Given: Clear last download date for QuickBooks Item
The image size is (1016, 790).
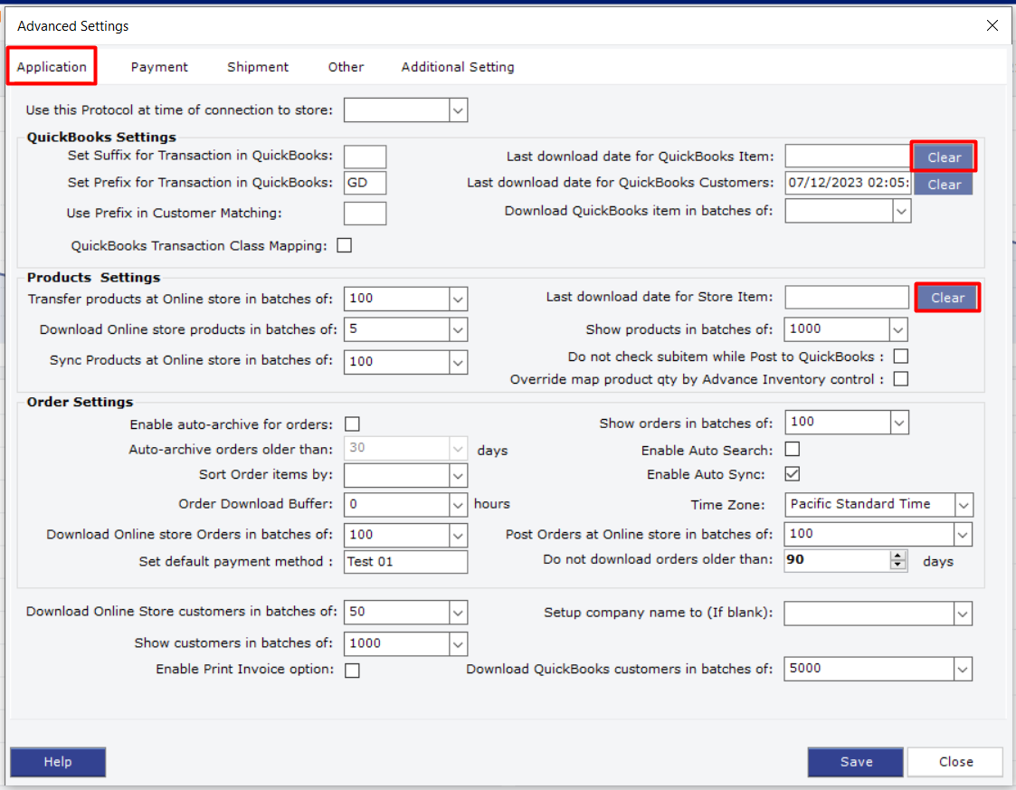Looking at the screenshot, I should click(944, 157).
